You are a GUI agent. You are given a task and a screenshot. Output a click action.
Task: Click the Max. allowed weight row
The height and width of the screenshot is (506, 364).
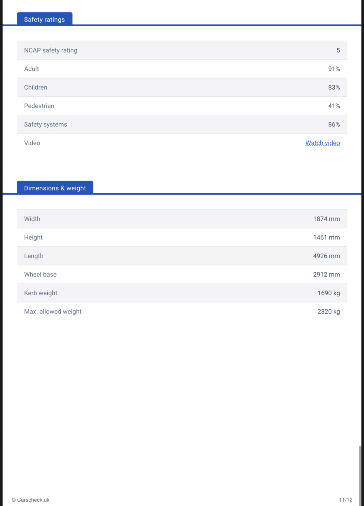182,312
